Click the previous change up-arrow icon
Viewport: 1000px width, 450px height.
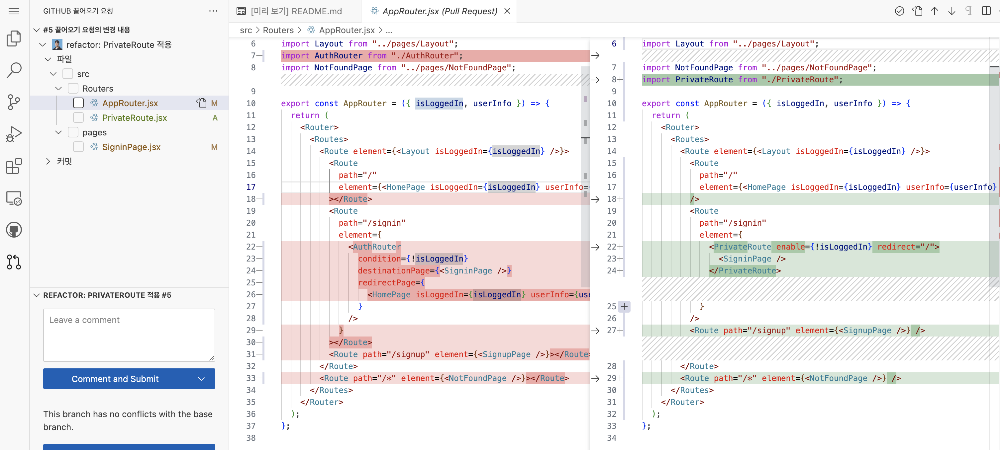pos(935,11)
